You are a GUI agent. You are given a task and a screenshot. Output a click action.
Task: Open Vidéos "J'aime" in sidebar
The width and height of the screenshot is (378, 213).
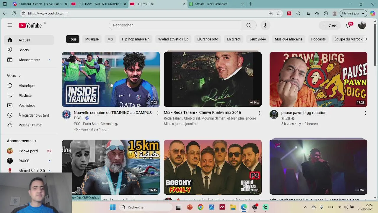(29, 125)
